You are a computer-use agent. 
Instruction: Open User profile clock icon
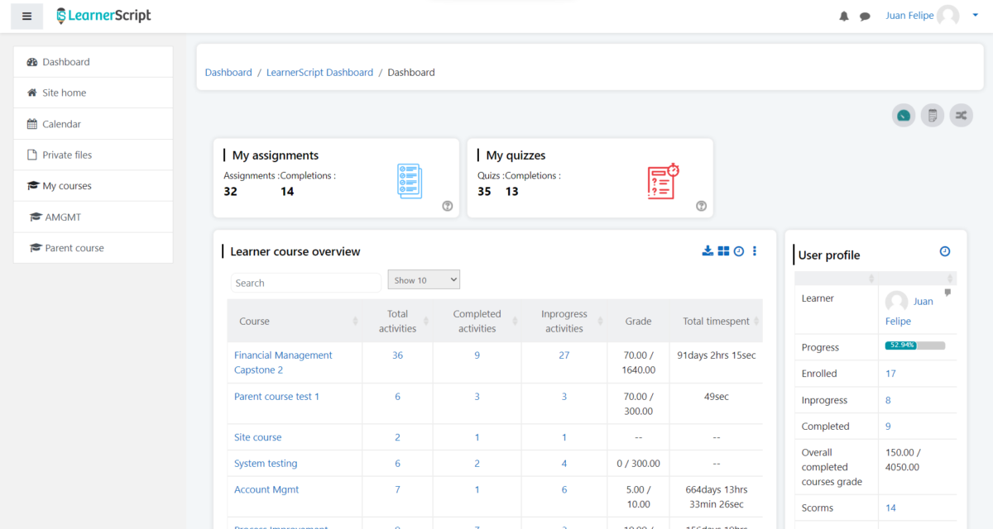945,251
